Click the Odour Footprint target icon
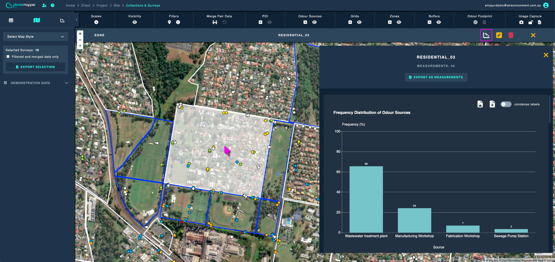The width and height of the screenshot is (555, 262). coord(476,22)
